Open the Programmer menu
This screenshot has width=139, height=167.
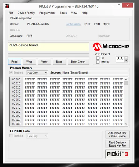[x=47, y=13]
